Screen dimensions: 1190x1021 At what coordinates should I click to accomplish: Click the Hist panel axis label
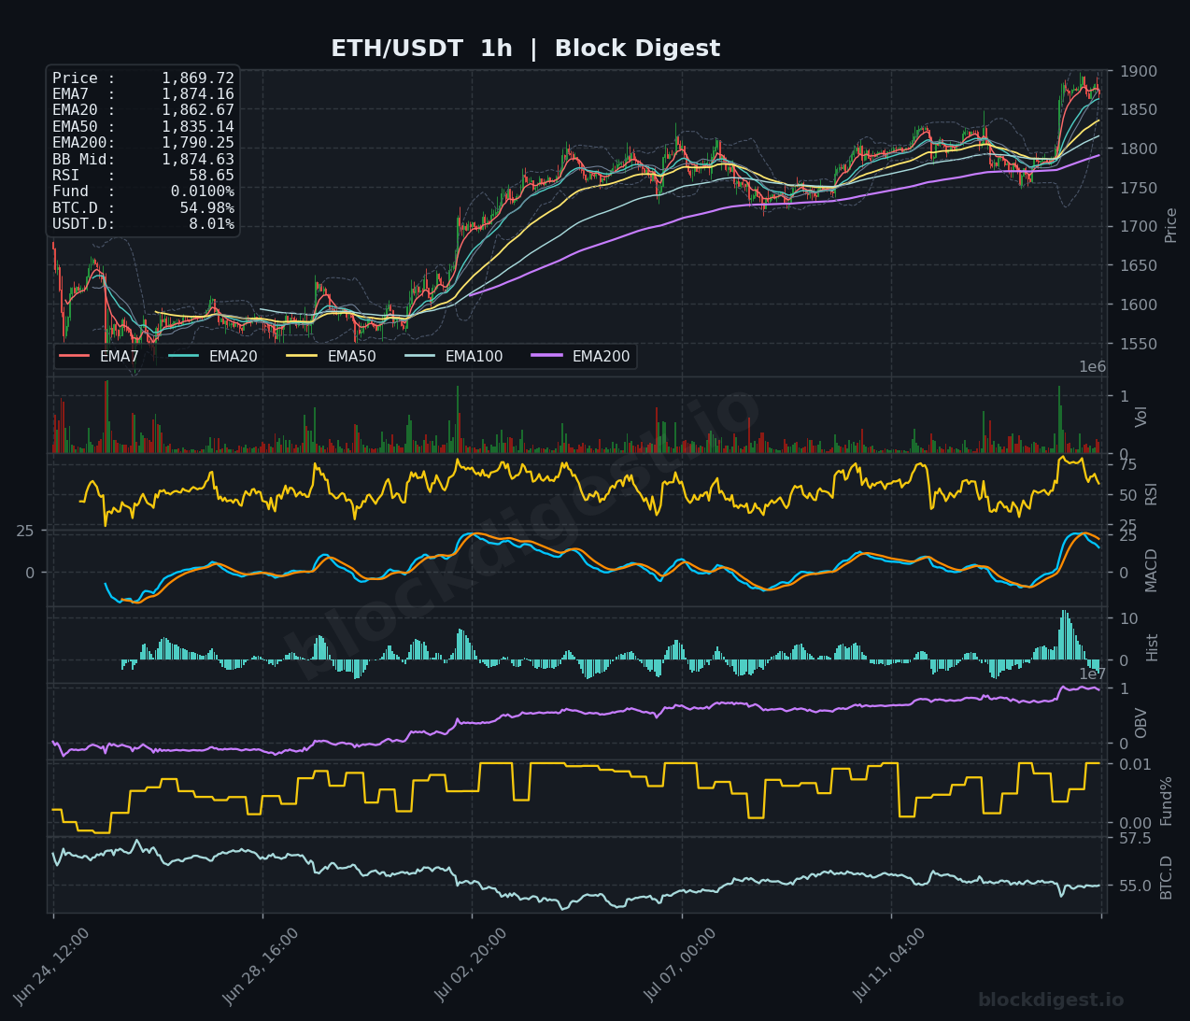point(1152,647)
